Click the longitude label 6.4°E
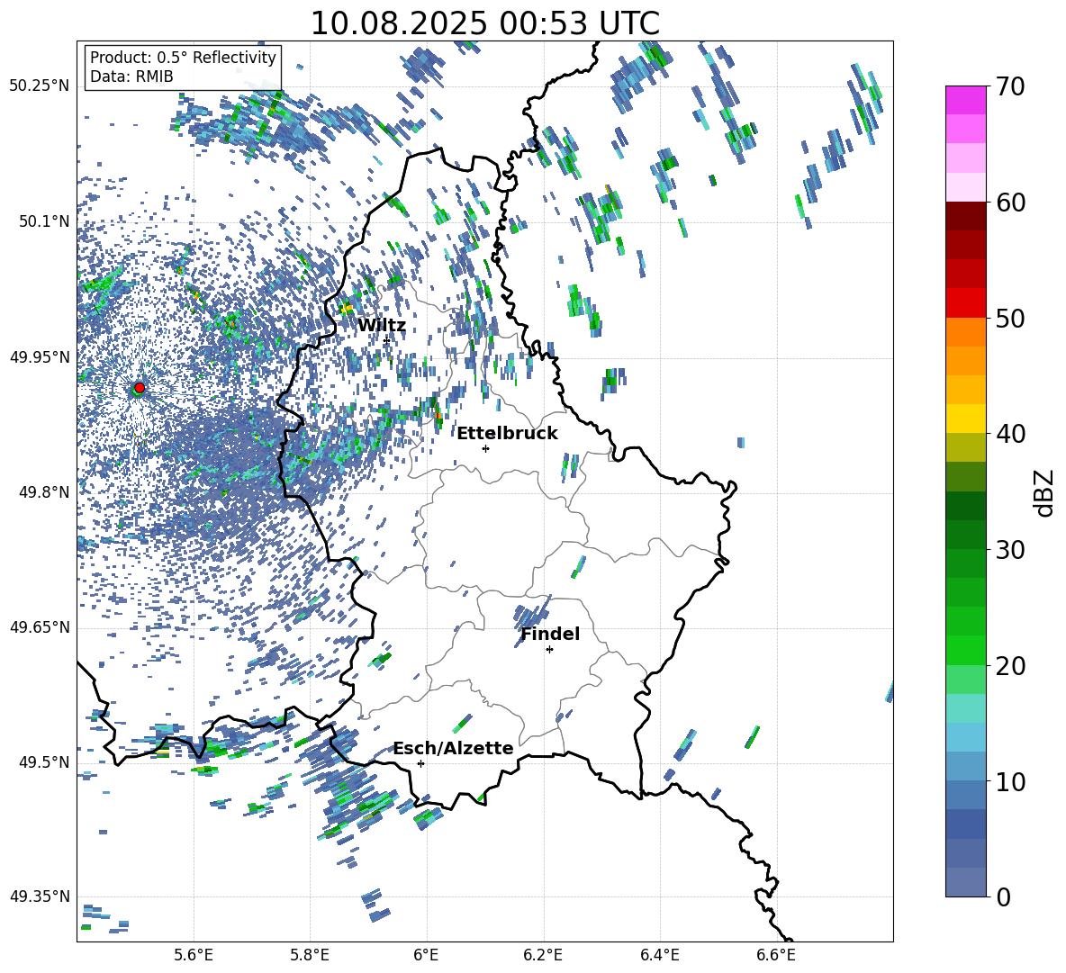This screenshot has height=973, width=1066. (659, 955)
